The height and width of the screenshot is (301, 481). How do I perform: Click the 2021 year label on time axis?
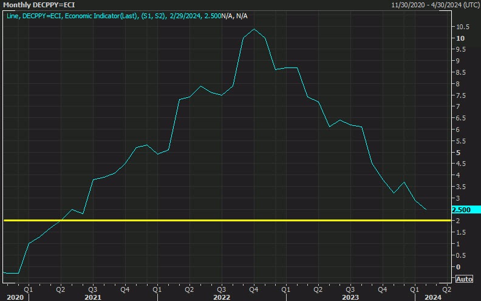(x=92, y=297)
